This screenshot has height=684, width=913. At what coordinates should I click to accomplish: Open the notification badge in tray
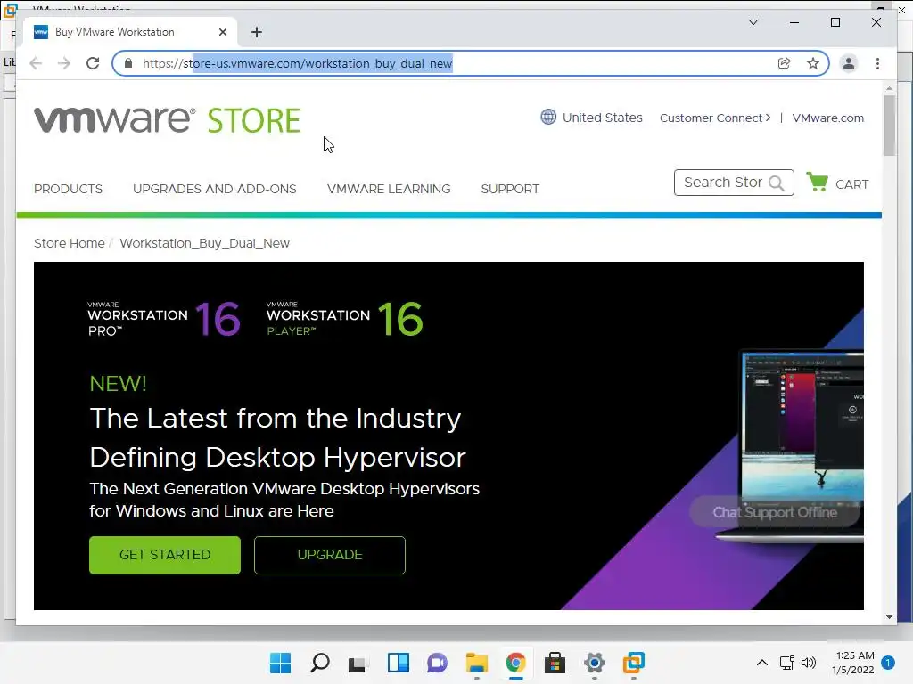[888, 663]
